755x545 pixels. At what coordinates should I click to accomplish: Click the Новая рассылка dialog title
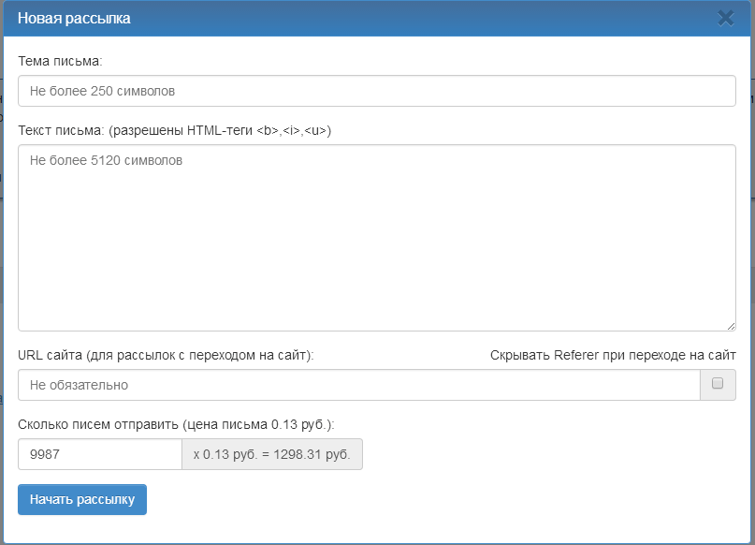click(74, 19)
